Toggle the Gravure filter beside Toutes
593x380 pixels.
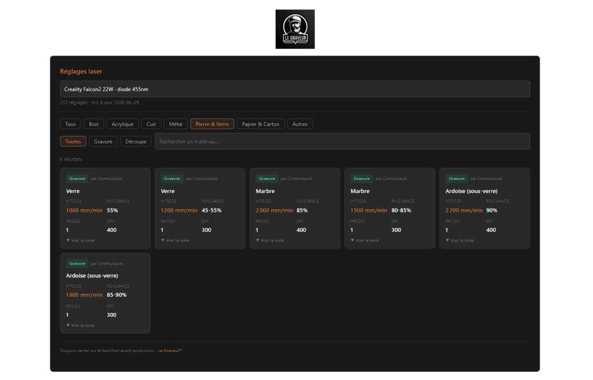[103, 141]
